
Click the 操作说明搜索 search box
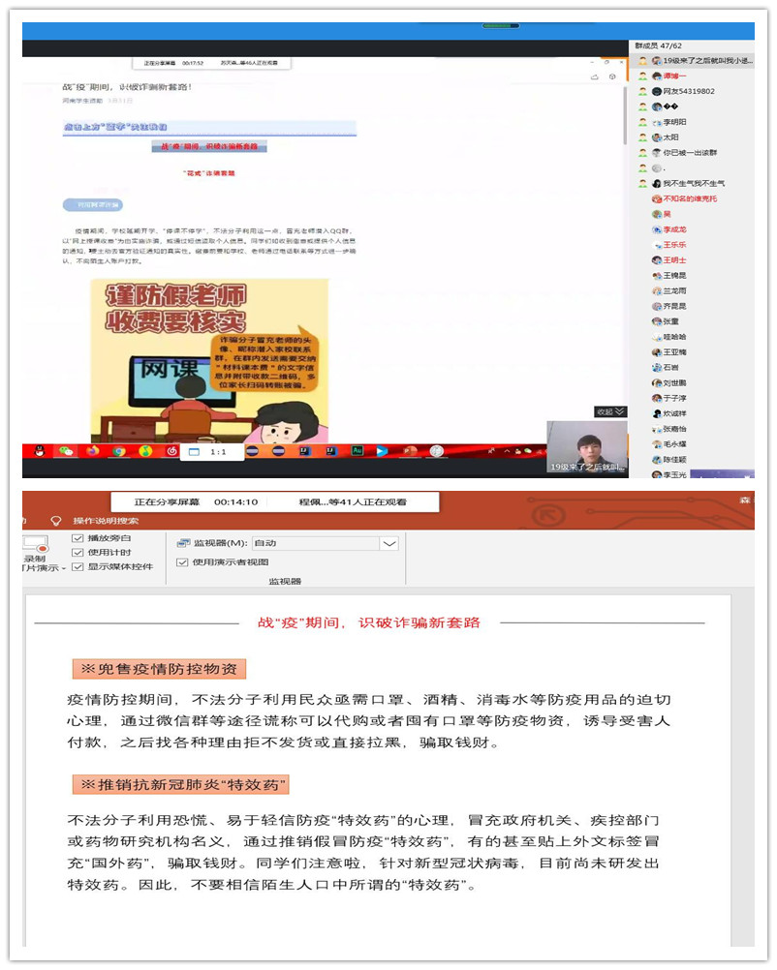tap(107, 520)
